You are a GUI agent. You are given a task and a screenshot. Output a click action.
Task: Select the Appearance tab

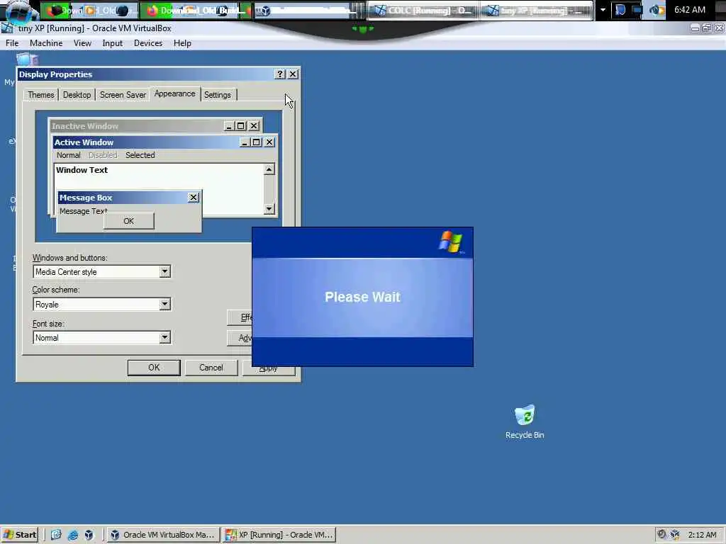[175, 93]
